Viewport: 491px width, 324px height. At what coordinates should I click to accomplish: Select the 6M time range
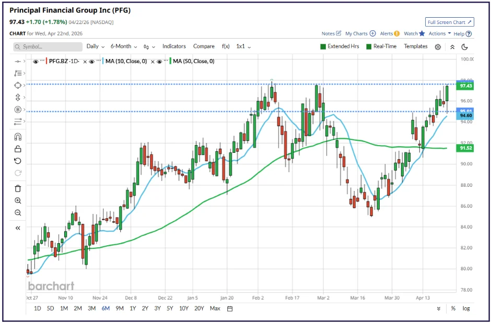pos(106,309)
